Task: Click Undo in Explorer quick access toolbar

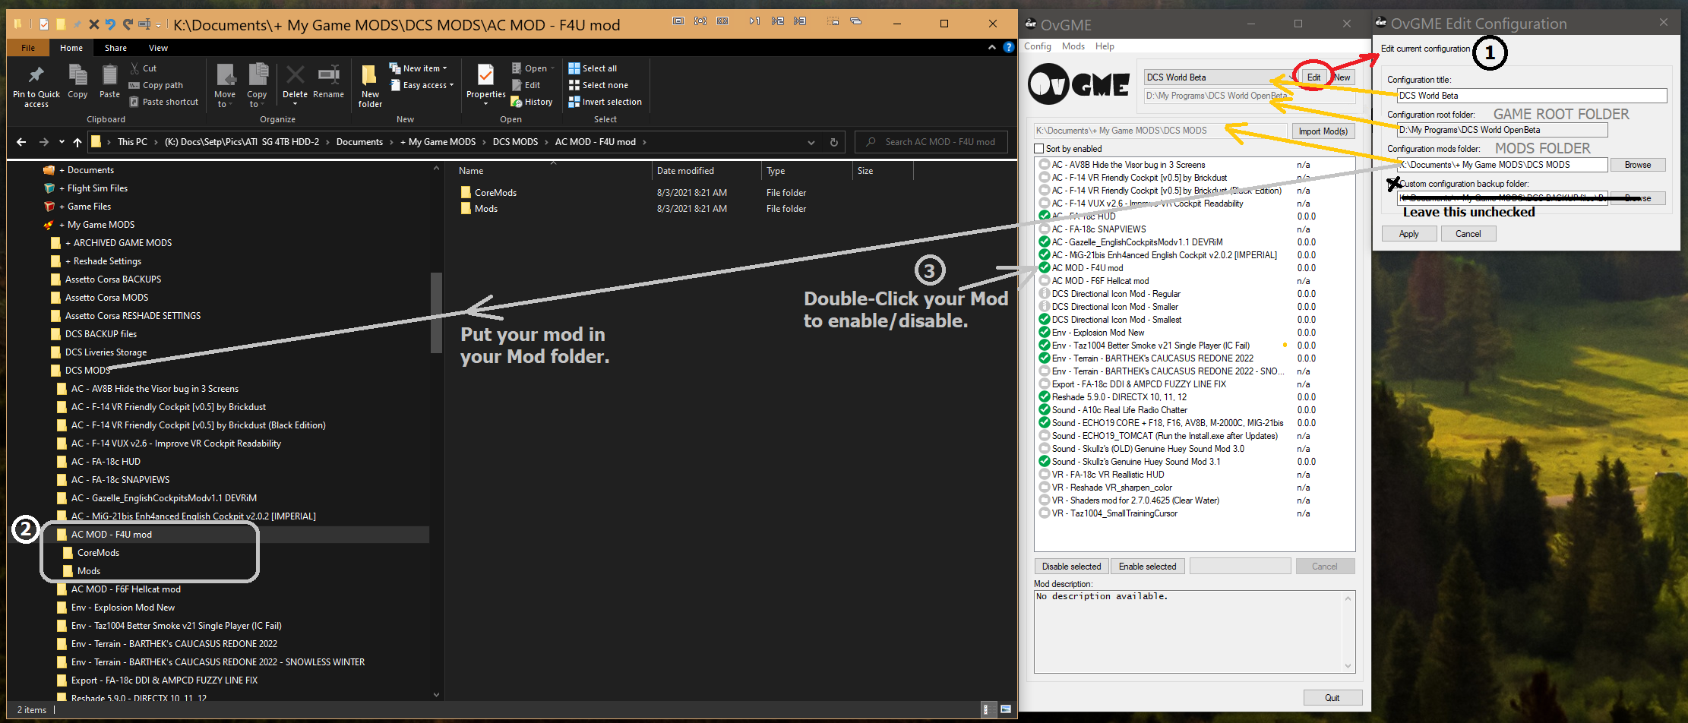Action: pyautogui.click(x=111, y=24)
